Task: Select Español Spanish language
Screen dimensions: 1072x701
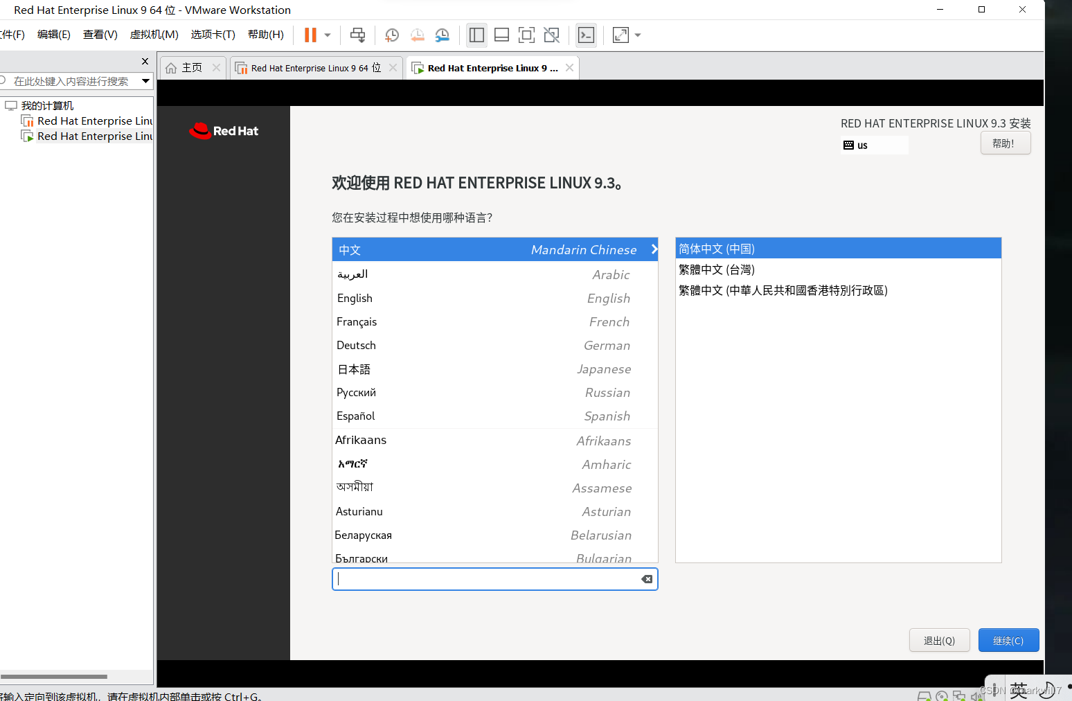Action: point(494,416)
